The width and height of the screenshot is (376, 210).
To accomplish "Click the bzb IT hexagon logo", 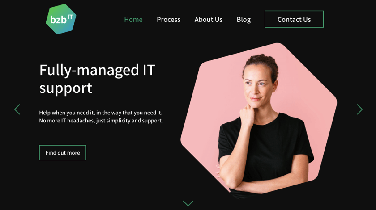I will point(61,19).
